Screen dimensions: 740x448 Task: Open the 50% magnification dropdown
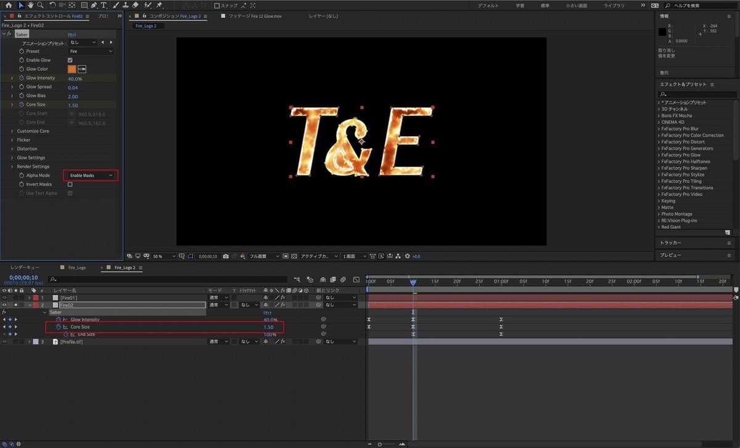click(164, 256)
